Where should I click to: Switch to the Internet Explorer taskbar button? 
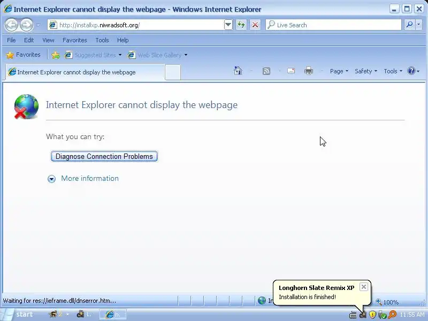pyautogui.click(x=113, y=315)
